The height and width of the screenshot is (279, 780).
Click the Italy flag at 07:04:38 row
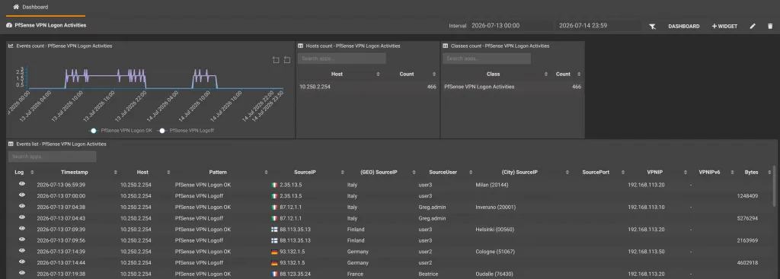tap(273, 207)
